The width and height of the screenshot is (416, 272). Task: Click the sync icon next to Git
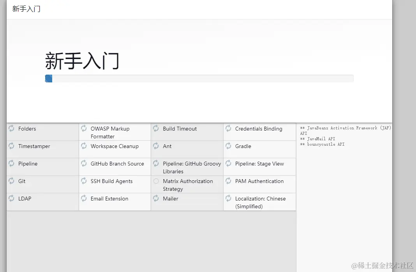click(x=11, y=181)
